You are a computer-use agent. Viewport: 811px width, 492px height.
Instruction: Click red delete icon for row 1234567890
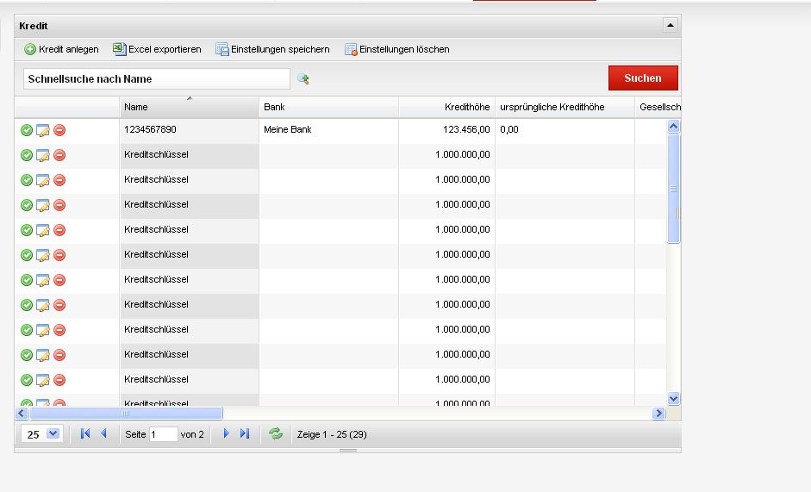pos(59,130)
